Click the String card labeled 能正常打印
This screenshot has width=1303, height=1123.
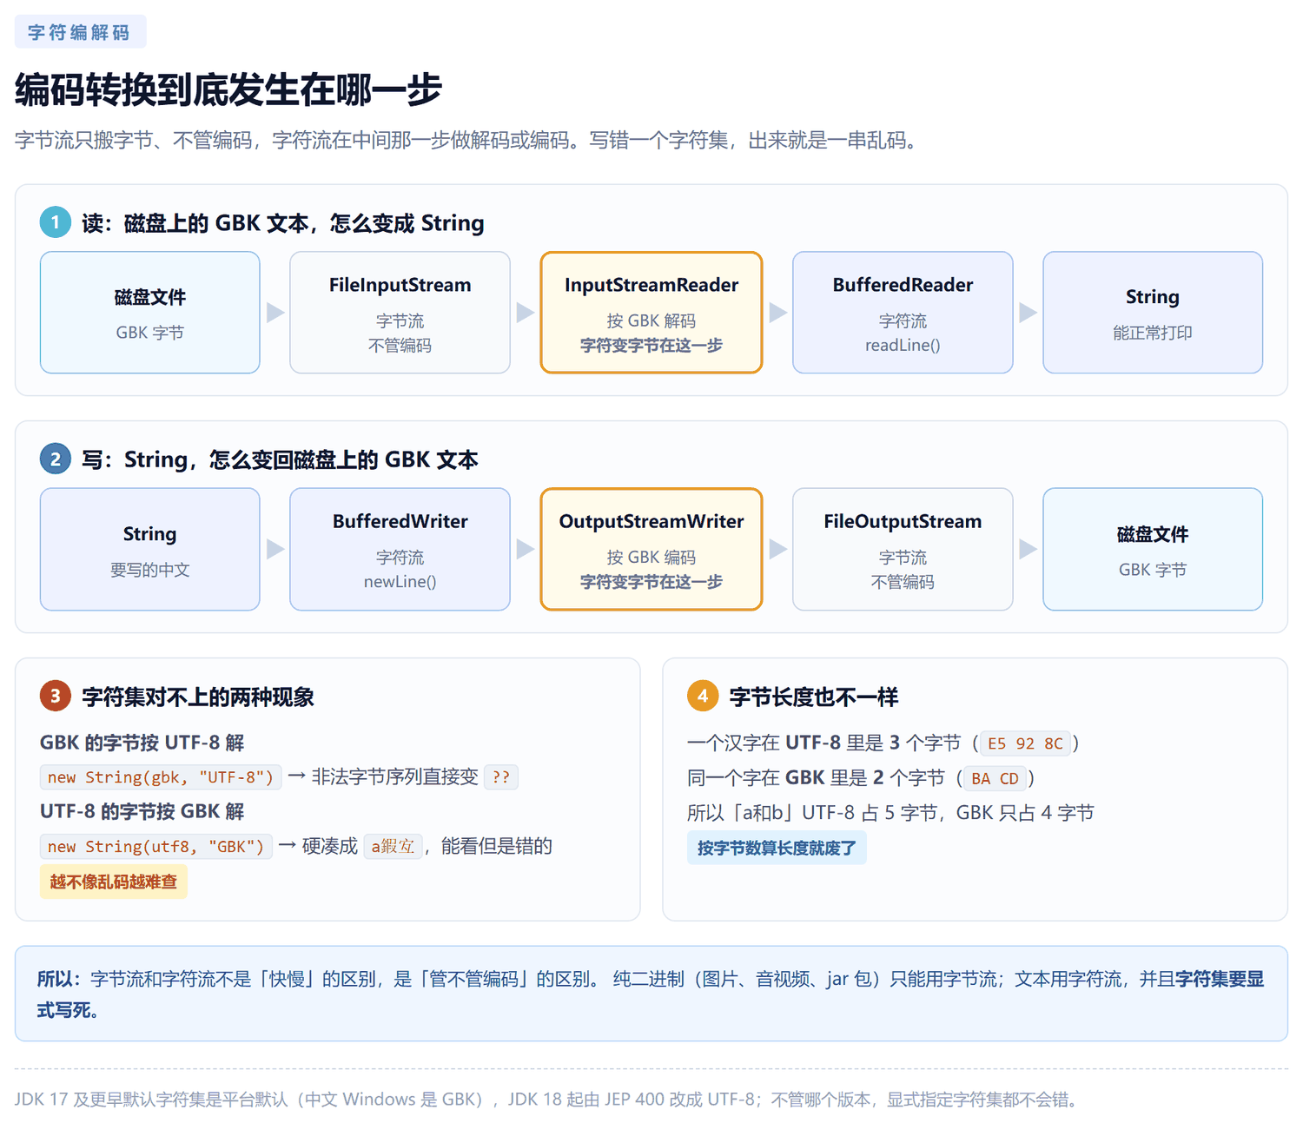1153,313
